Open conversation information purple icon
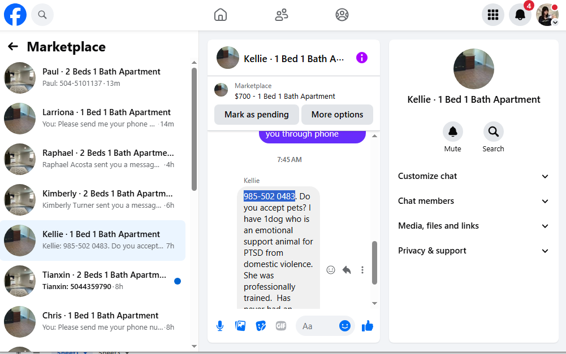Viewport: 566px width, 354px height. [362, 58]
